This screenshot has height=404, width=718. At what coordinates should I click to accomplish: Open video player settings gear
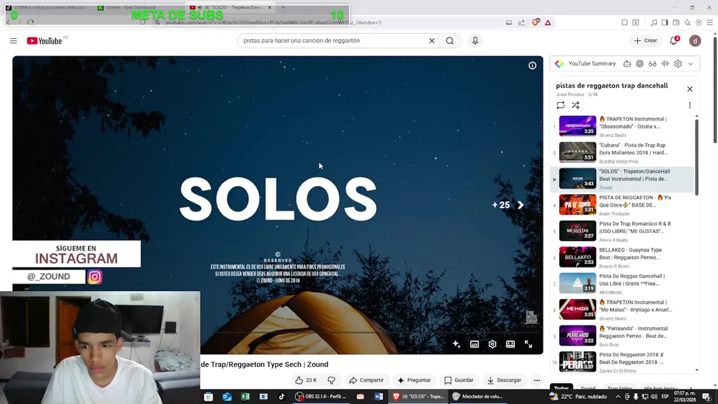pyautogui.click(x=493, y=344)
